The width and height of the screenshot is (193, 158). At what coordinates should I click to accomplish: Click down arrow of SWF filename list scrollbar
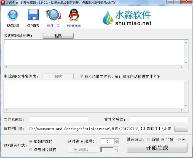pyautogui.click(x=186, y=106)
